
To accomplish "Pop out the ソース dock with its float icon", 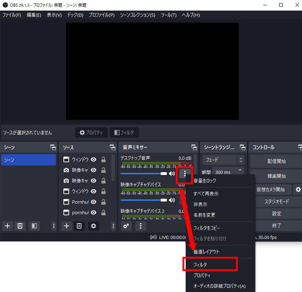I will [x=112, y=147].
